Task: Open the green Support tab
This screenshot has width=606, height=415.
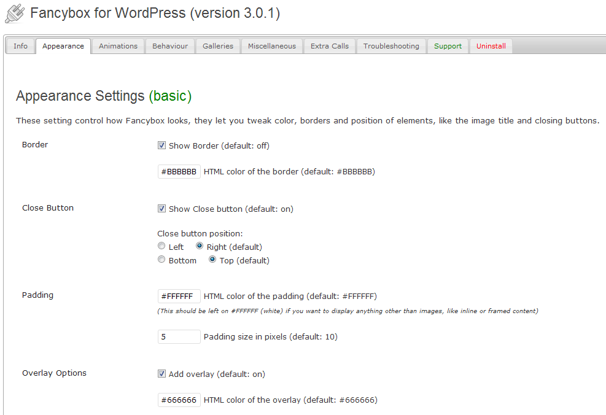Action: tap(448, 46)
